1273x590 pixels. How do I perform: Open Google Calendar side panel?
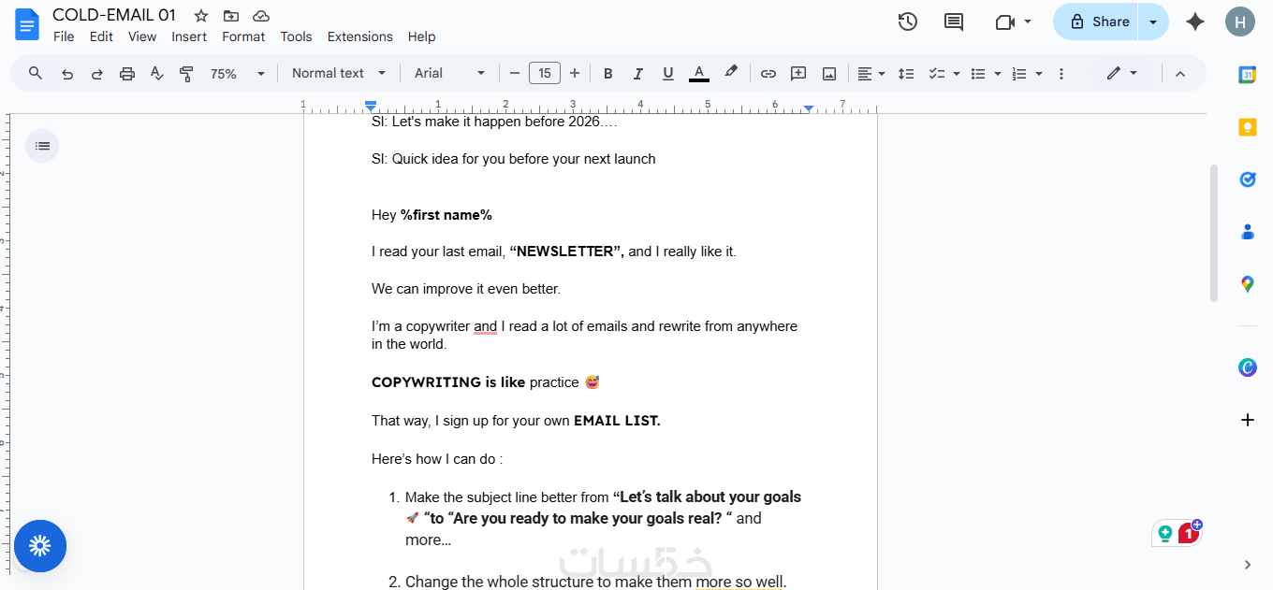click(1248, 76)
